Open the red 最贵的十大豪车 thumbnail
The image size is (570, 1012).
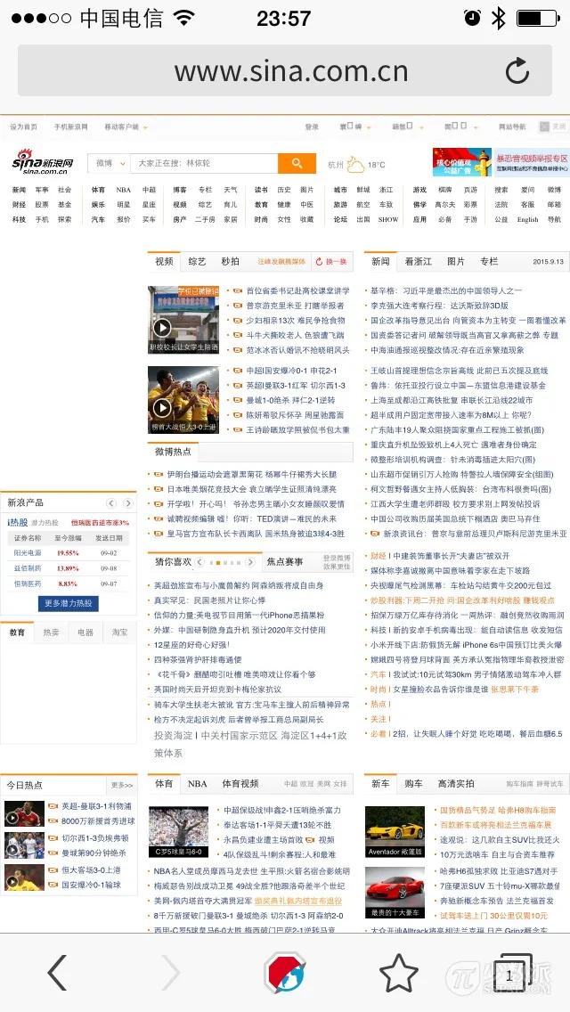click(395, 893)
